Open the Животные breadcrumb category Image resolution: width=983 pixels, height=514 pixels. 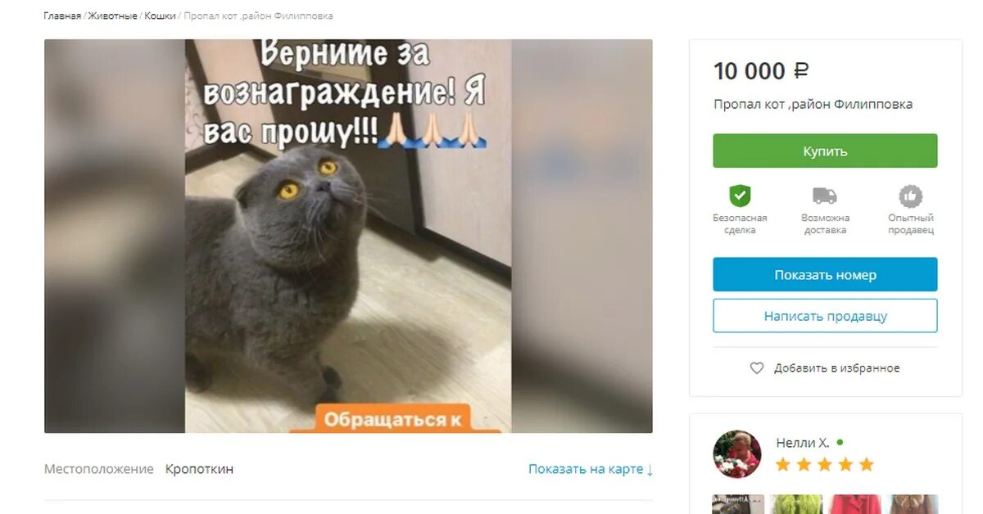113,16
